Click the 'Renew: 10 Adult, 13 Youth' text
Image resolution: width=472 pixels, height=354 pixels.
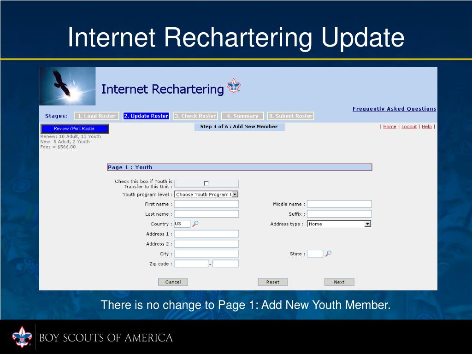pyautogui.click(x=71, y=136)
